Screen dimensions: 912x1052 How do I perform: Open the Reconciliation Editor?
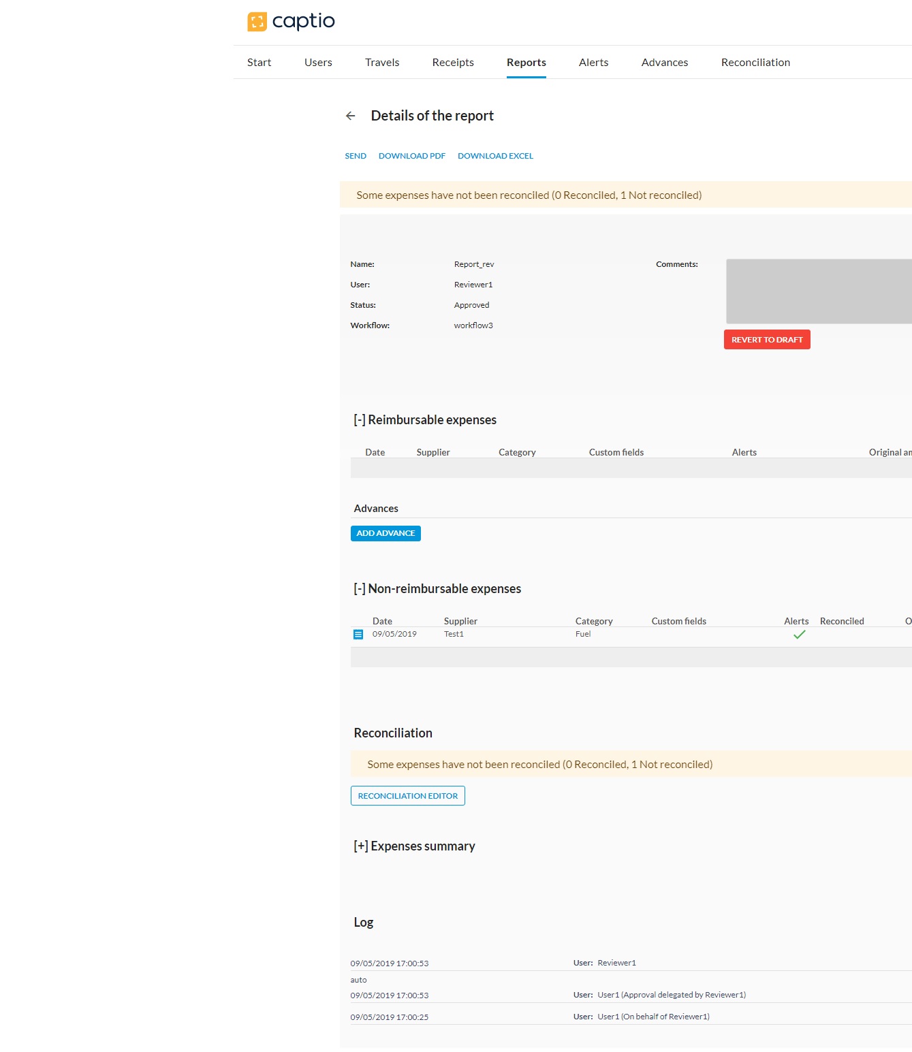tap(408, 796)
